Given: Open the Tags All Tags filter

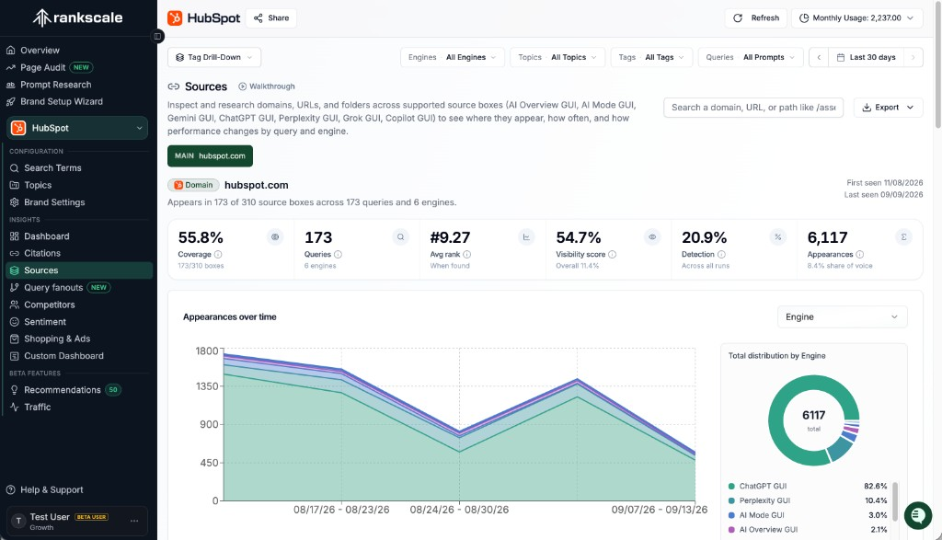Looking at the screenshot, I should pyautogui.click(x=651, y=58).
